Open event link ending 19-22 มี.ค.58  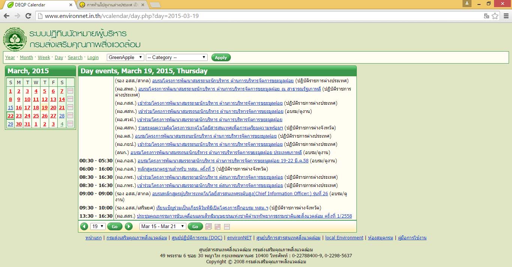tap(223, 161)
